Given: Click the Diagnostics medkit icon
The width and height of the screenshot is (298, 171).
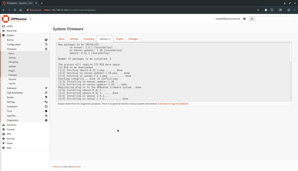Looking at the screenshot, I should pyautogui.click(x=46, y=120).
